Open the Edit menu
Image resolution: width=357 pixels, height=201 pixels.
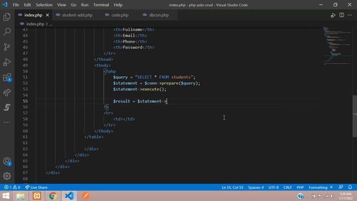27,5
